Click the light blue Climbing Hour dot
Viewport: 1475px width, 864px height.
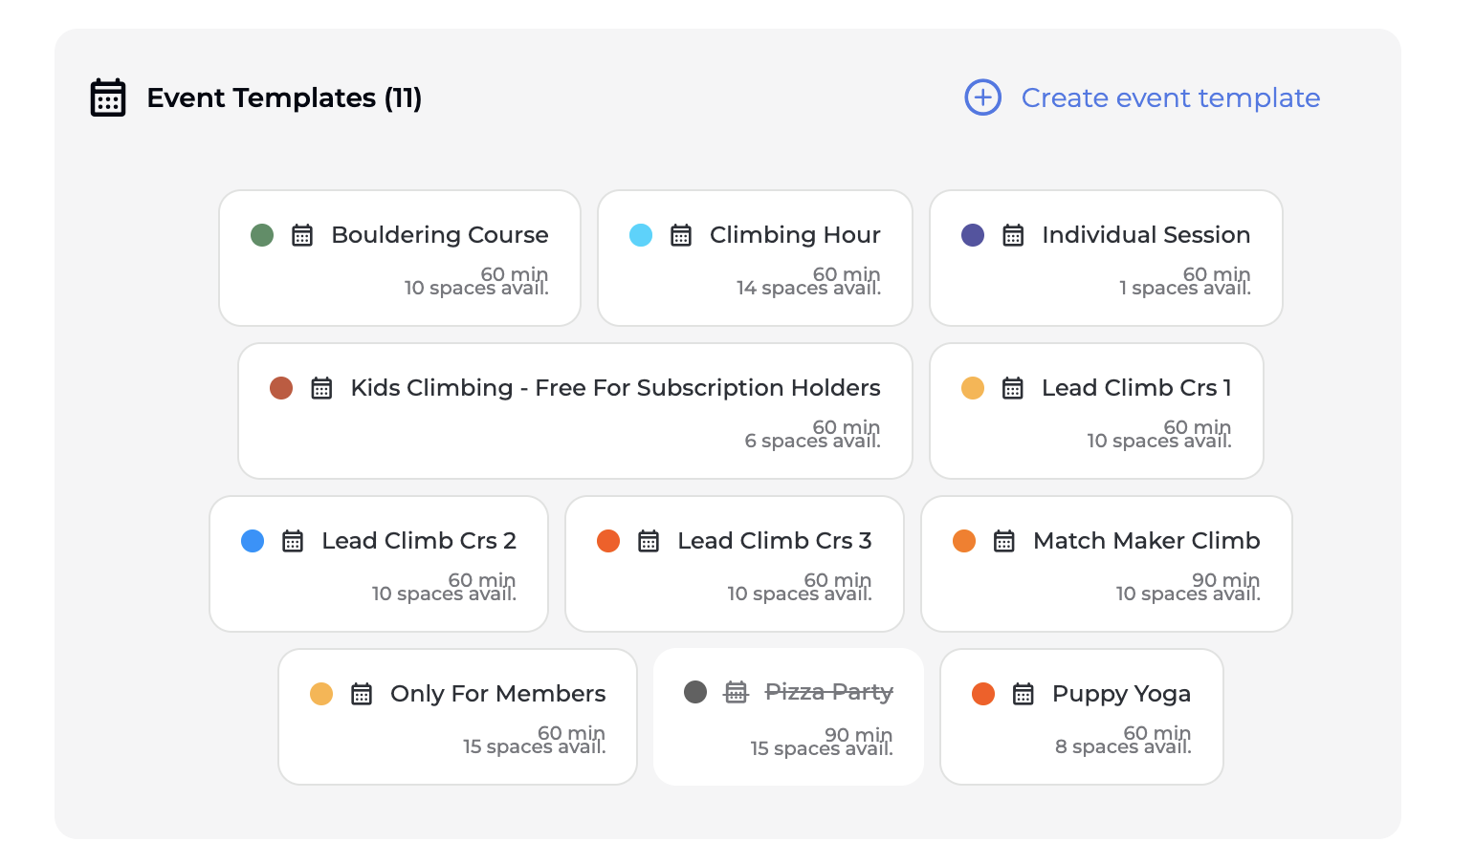click(x=641, y=235)
